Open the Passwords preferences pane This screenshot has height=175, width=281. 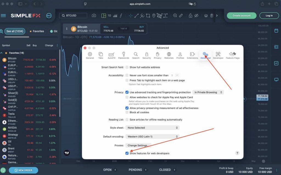point(123,55)
